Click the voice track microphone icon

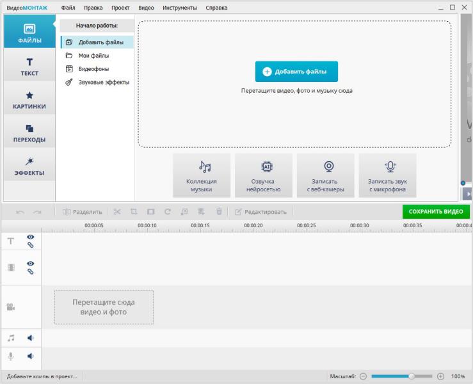click(11, 356)
